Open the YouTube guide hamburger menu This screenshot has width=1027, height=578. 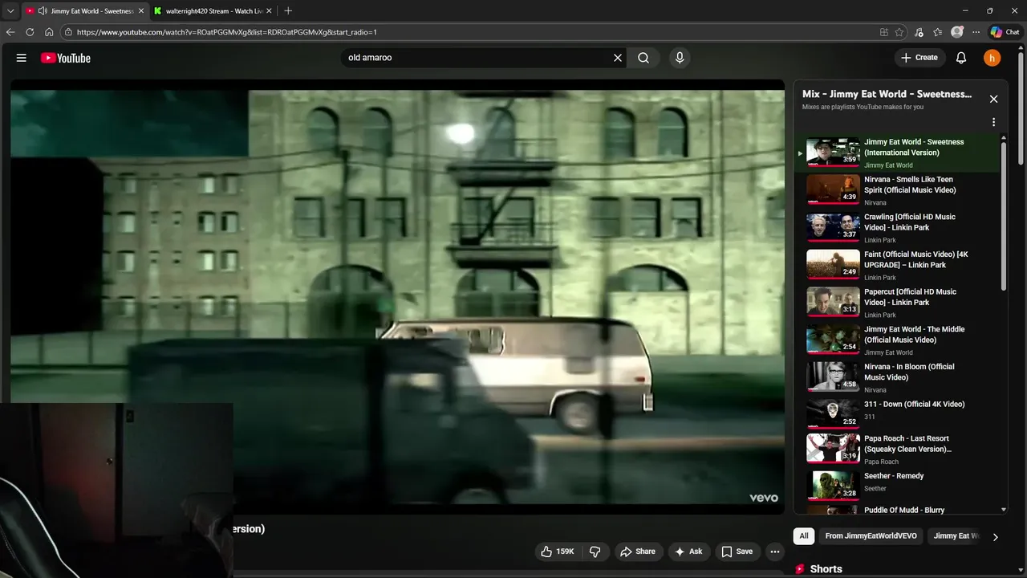click(x=22, y=58)
